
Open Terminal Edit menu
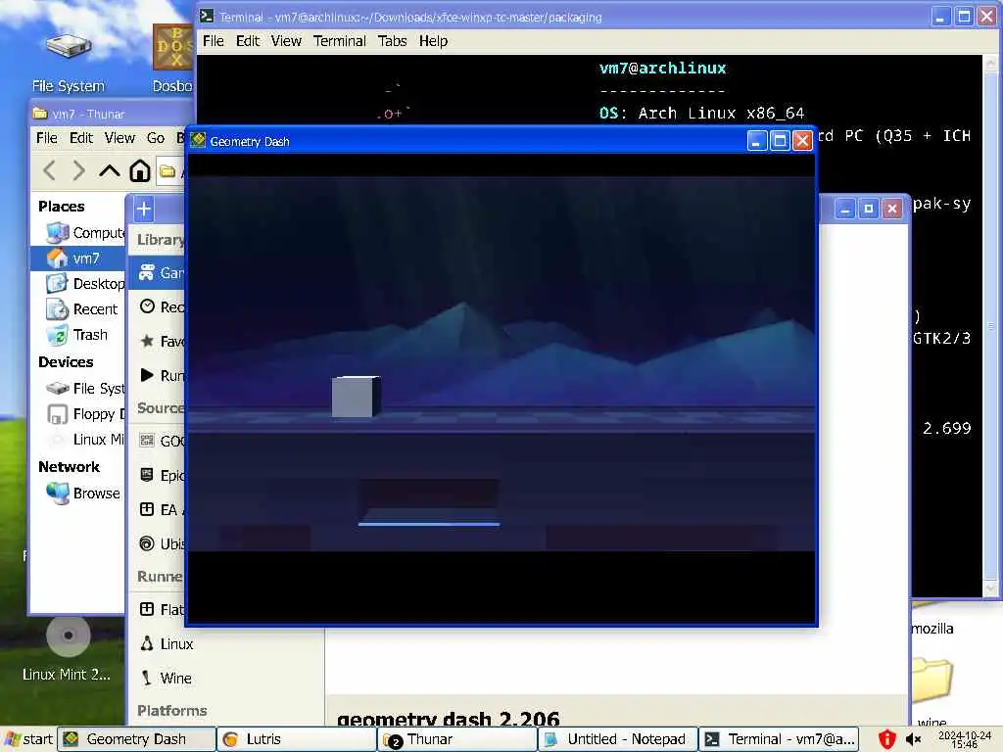click(248, 41)
